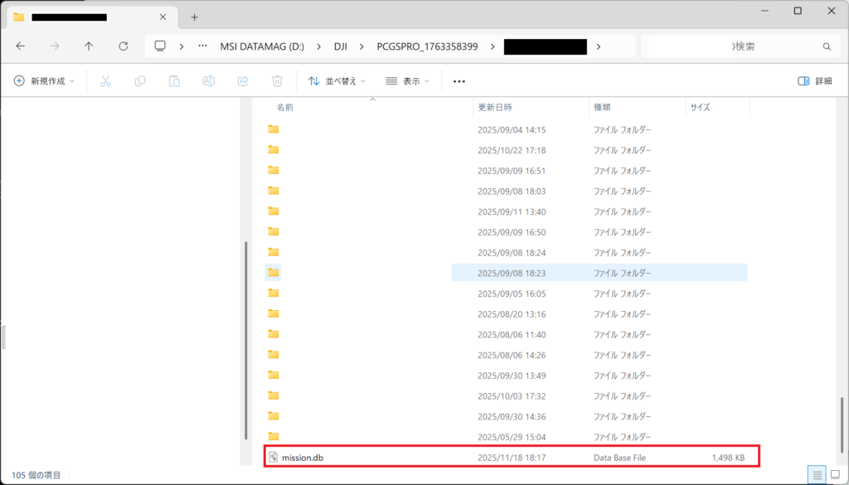Sort files by 更新日時 column header

495,108
